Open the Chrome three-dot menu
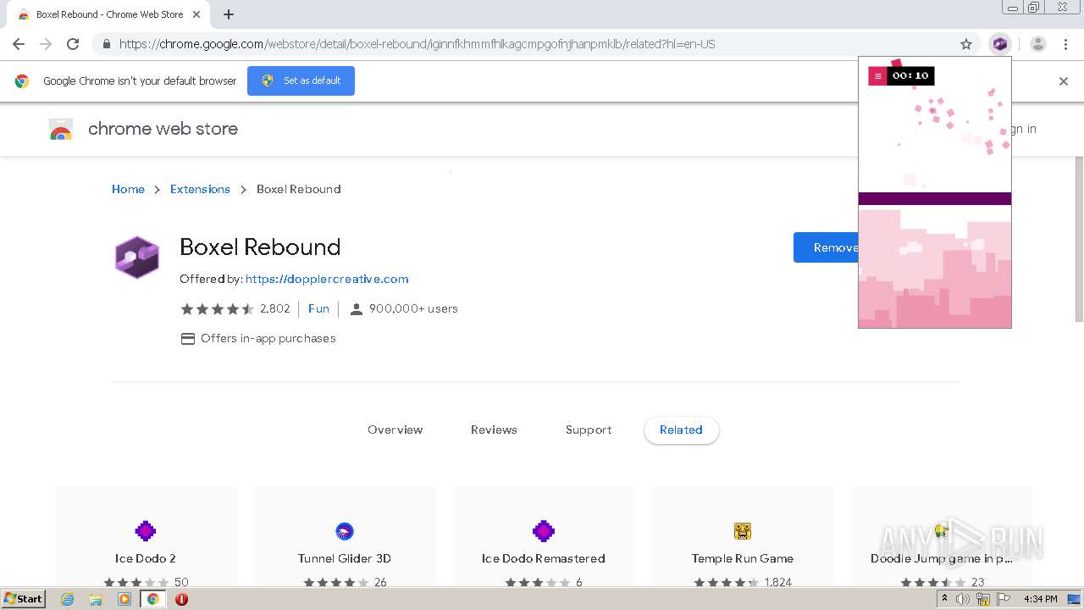Viewport: 1084px width, 610px height. tap(1065, 44)
